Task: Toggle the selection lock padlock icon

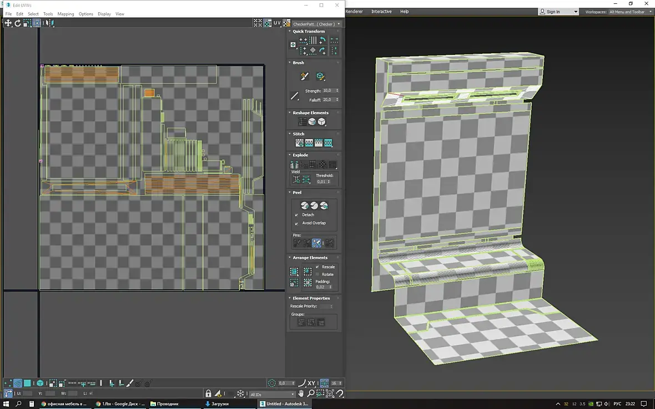Action: pos(208,393)
